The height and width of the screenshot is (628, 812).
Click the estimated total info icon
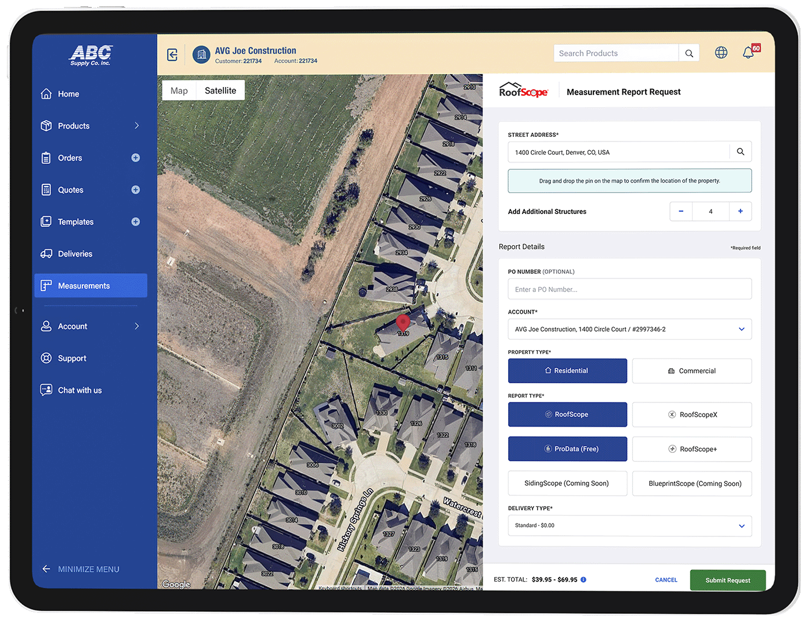click(x=583, y=579)
